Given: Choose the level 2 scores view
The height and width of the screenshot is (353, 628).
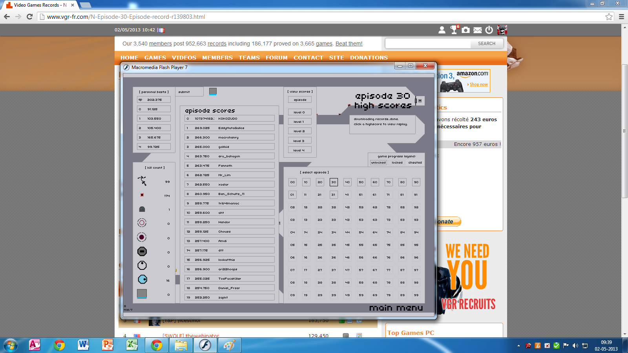Looking at the screenshot, I should [x=299, y=131].
